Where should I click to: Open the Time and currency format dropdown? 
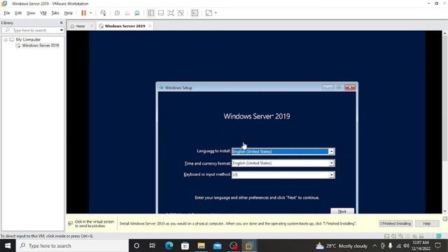pyautogui.click(x=331, y=163)
